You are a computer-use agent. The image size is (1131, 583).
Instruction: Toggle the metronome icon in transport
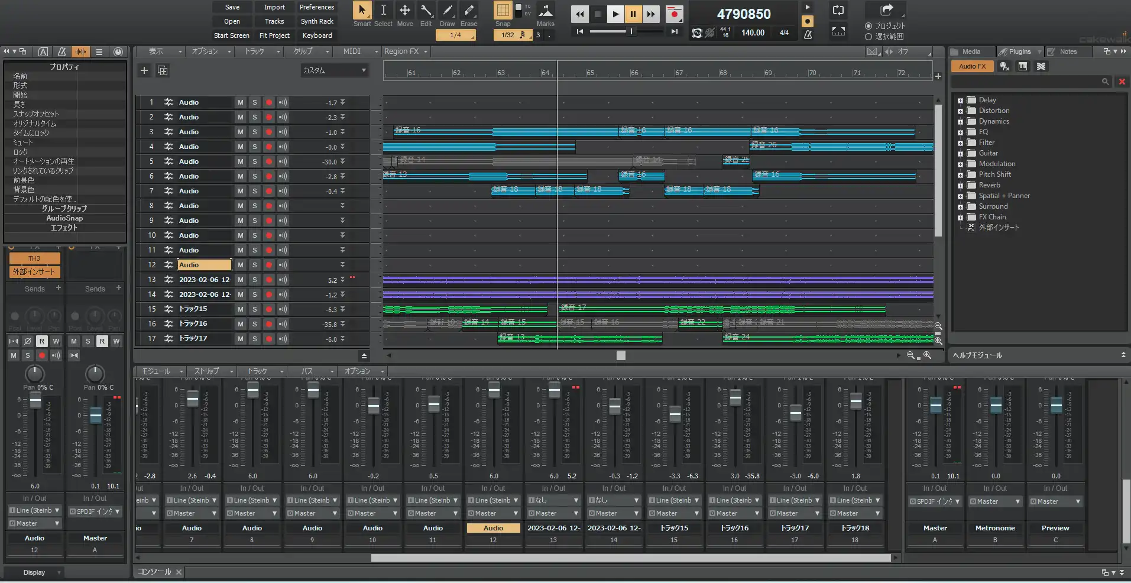point(808,34)
